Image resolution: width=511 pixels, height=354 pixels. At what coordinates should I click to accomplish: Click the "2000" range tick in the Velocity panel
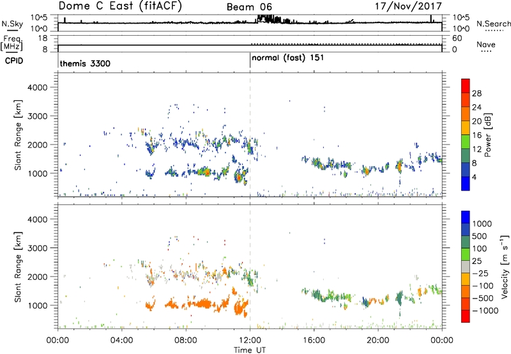click(x=38, y=277)
